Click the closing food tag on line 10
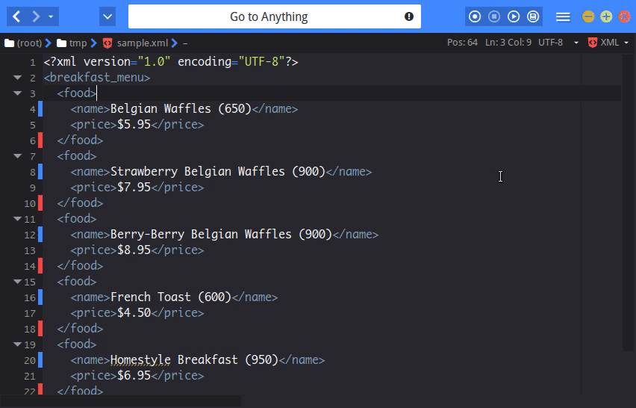The width and height of the screenshot is (636, 408). pyautogui.click(x=80, y=203)
